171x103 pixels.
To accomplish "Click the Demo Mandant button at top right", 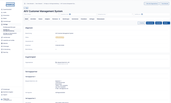I will (164, 4).
